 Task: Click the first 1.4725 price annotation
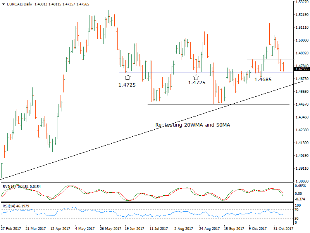click(127, 85)
